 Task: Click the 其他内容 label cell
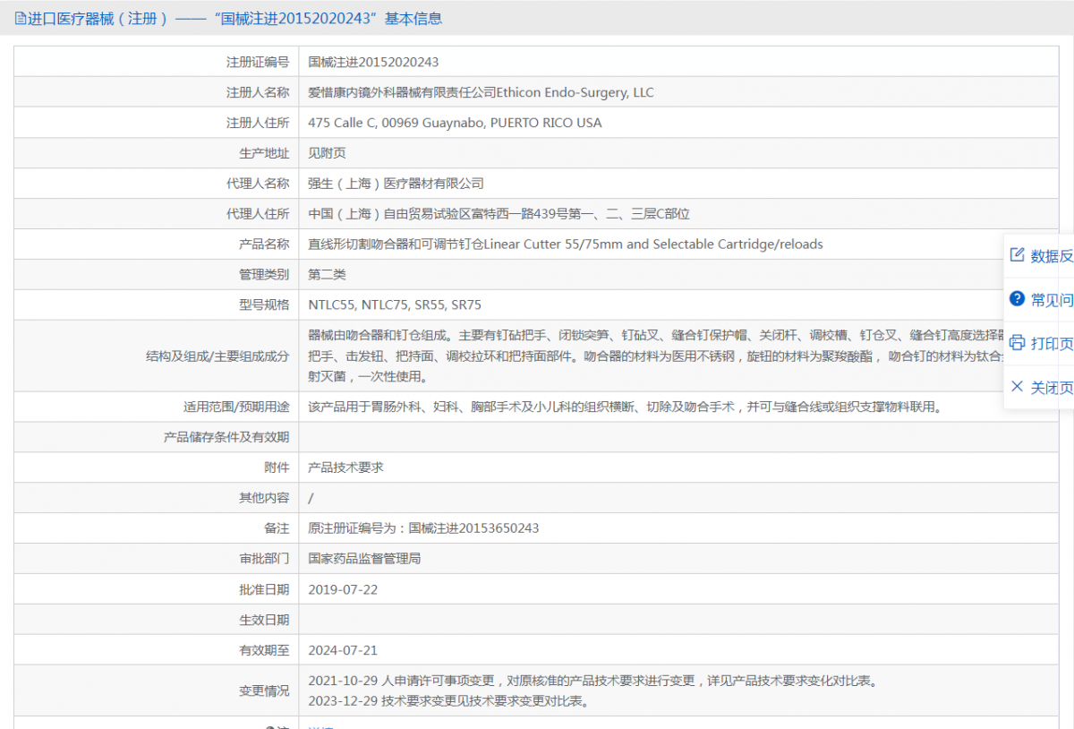click(x=157, y=499)
